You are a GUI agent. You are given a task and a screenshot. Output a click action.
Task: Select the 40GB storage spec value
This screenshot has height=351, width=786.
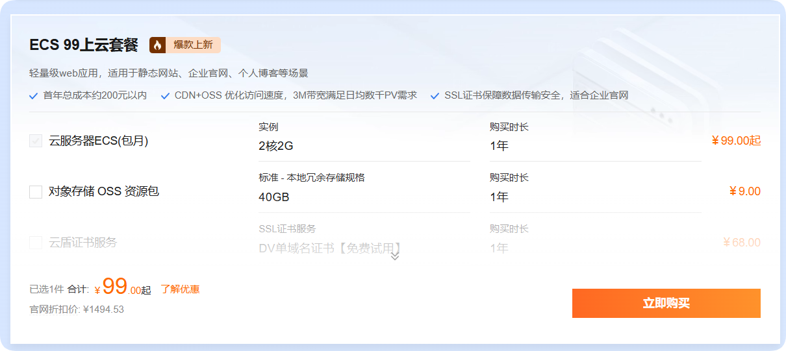(274, 197)
